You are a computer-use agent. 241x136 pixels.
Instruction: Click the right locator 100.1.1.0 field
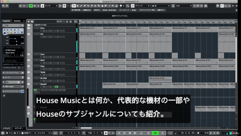pyautogui.click(x=94, y=133)
